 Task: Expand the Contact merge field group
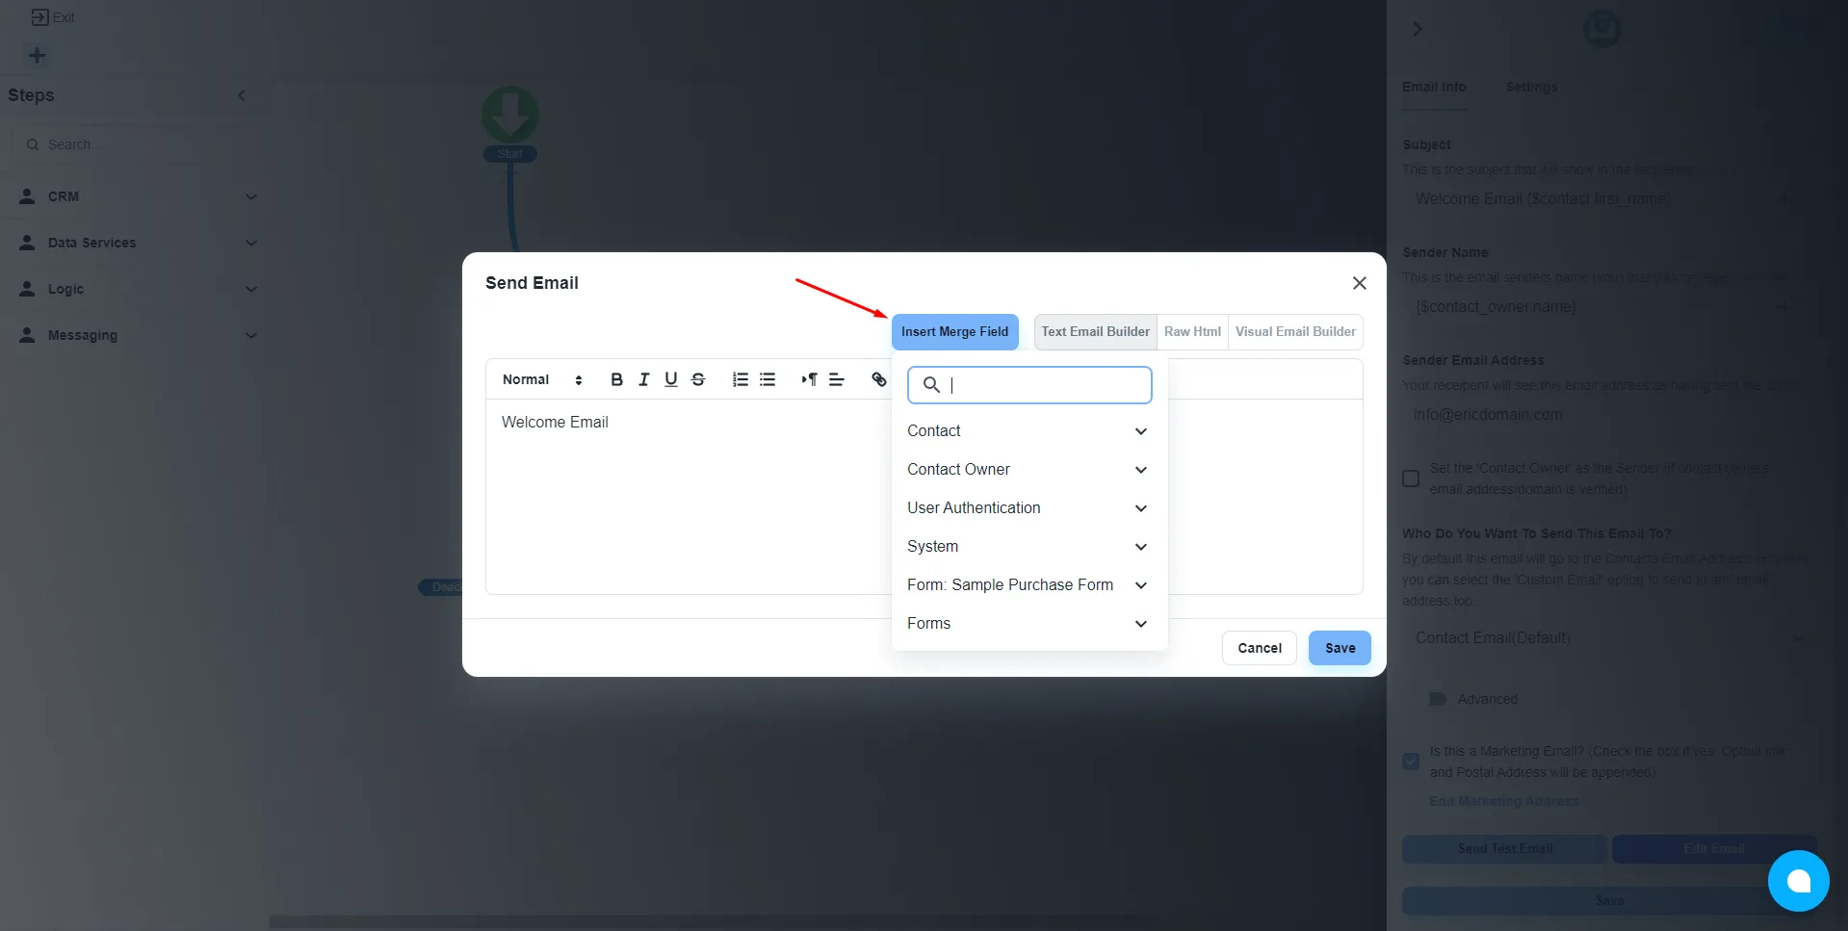[x=1028, y=431]
